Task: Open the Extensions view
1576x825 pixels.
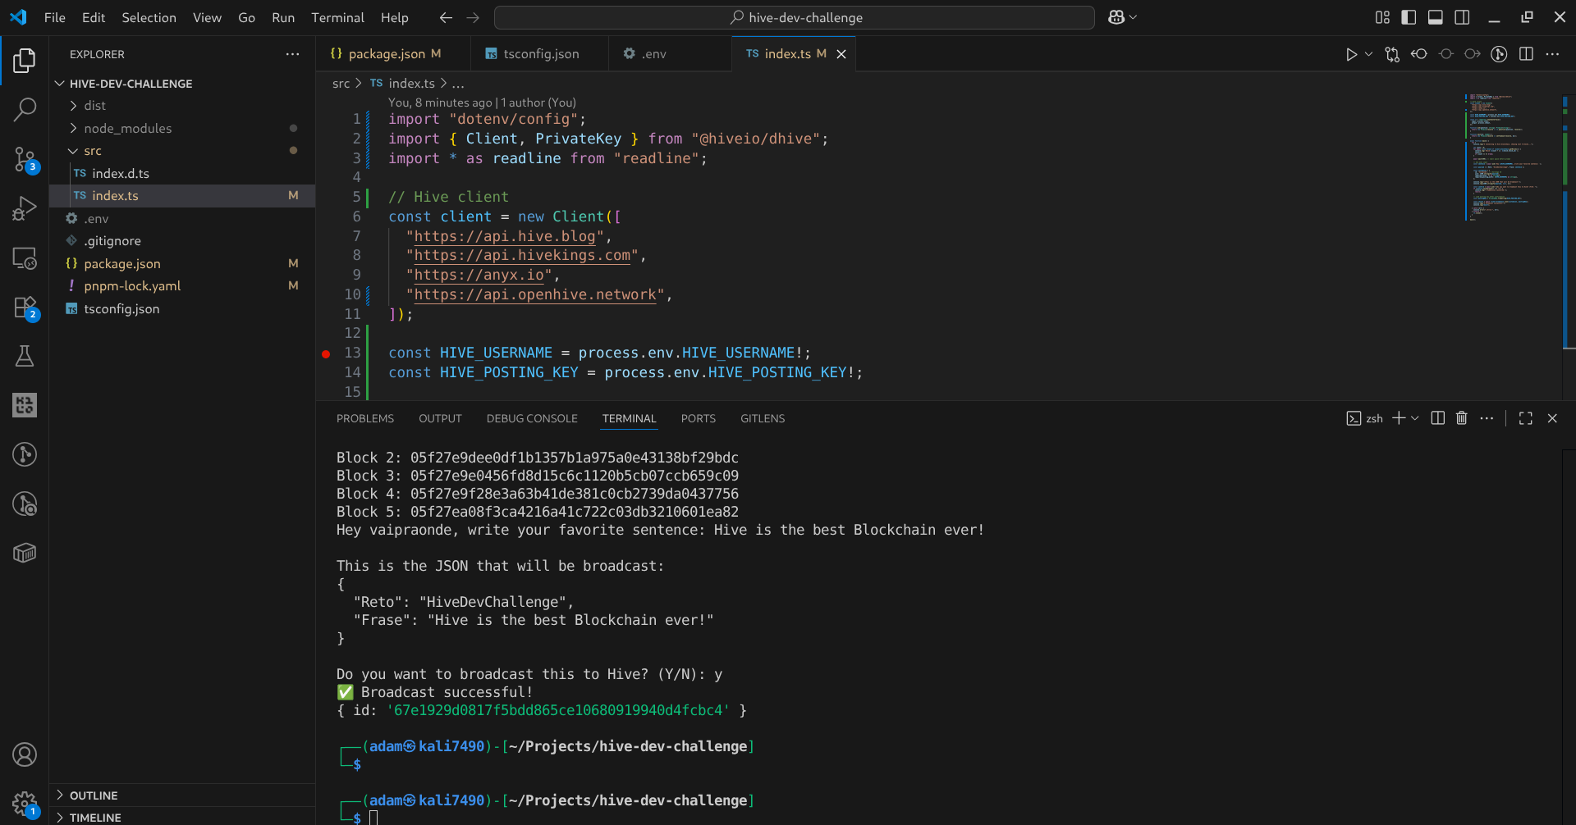Action: (x=25, y=308)
